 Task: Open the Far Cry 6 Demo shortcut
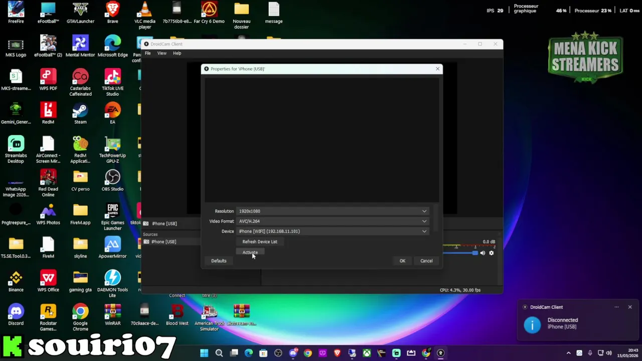pyautogui.click(x=209, y=13)
